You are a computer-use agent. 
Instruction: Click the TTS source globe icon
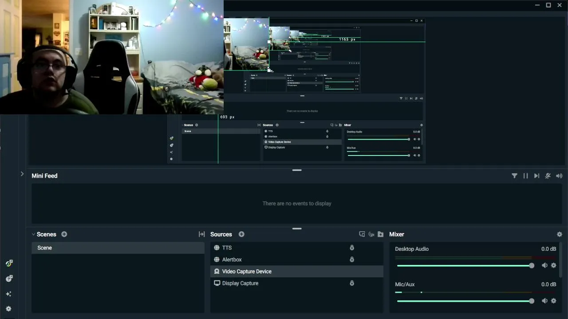pos(217,248)
